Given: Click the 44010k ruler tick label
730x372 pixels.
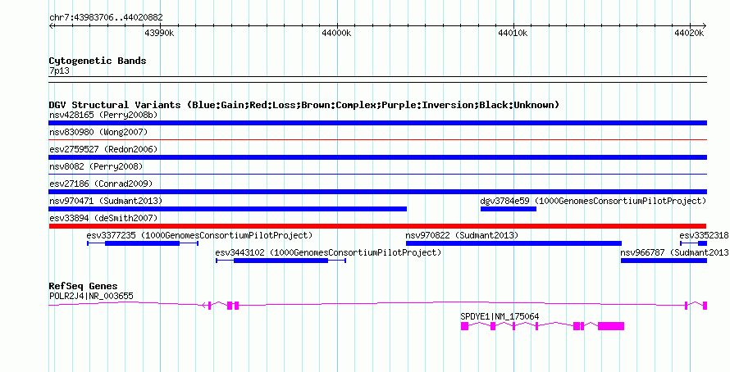Looking at the screenshot, I should [x=513, y=33].
